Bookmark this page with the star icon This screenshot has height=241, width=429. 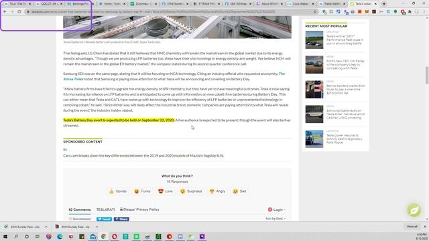(x=315, y=12)
